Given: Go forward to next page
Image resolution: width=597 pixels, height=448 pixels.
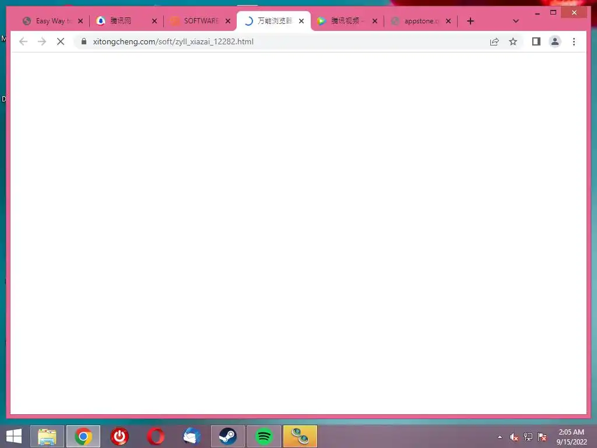Looking at the screenshot, I should (42, 41).
